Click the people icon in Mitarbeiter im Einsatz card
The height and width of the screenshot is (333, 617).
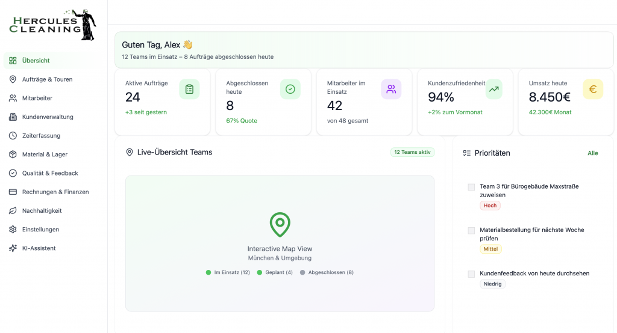tap(391, 90)
